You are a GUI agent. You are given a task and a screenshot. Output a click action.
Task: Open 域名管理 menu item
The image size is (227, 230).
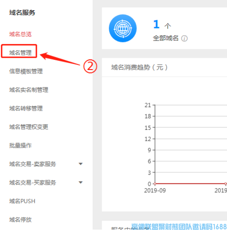pyautogui.click(x=20, y=53)
